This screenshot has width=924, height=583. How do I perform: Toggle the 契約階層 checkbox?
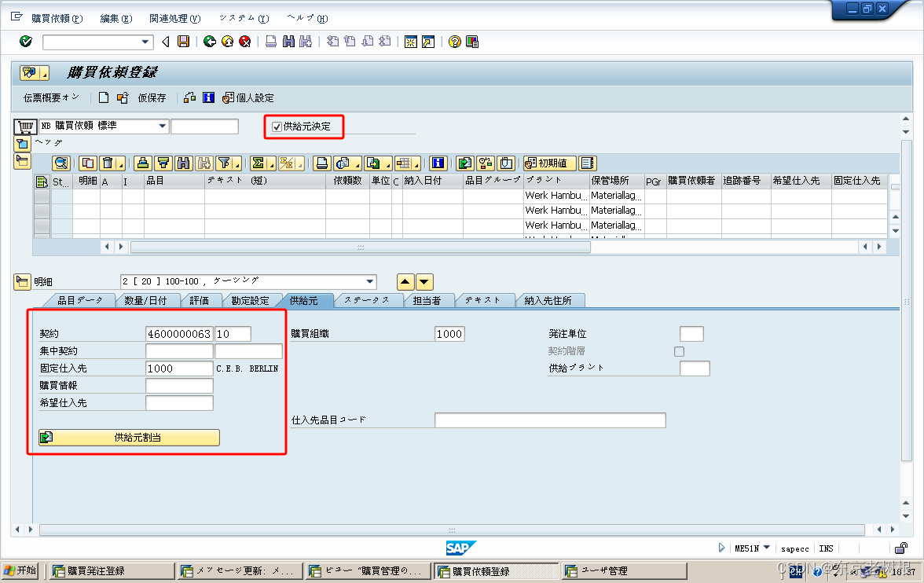pyautogui.click(x=679, y=351)
